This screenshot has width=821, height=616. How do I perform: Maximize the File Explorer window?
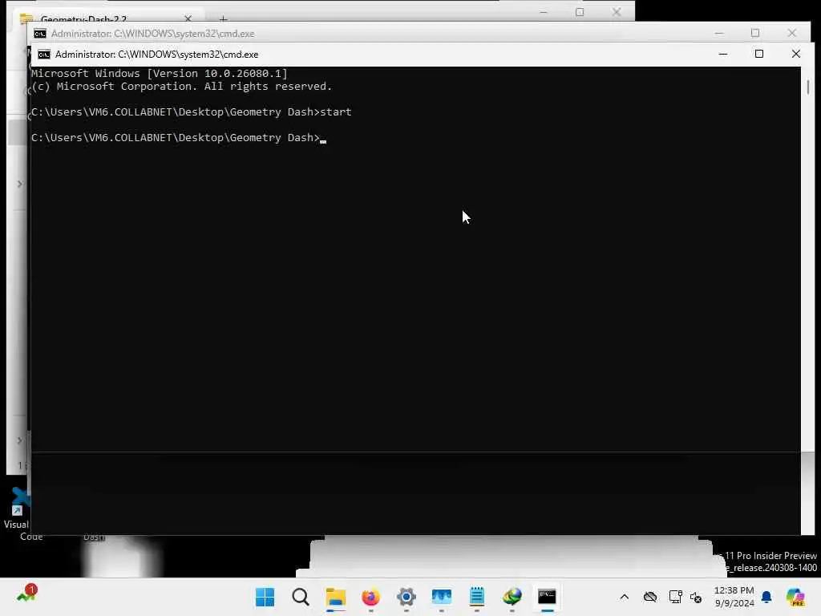click(580, 11)
